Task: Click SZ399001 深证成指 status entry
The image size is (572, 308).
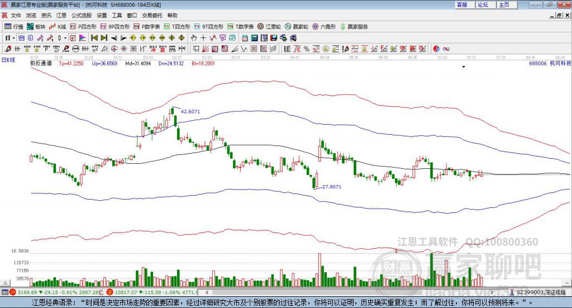Action: (x=538, y=292)
